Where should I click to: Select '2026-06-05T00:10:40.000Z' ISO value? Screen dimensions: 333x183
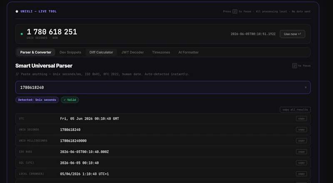tap(84, 152)
